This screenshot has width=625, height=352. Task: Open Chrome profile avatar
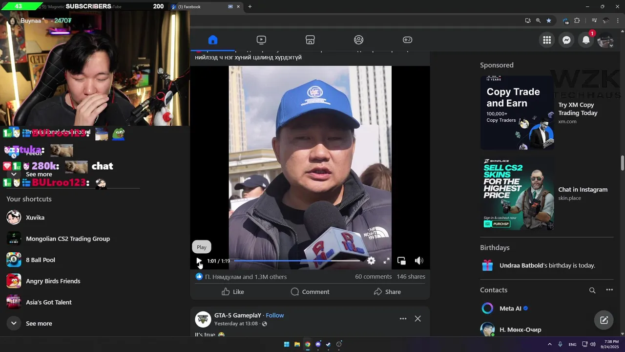606,21
